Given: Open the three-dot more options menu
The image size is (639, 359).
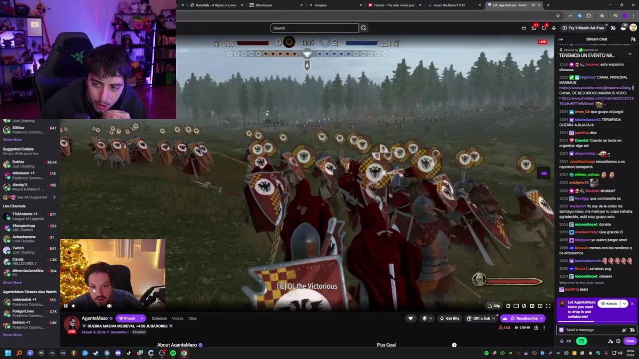Looking at the screenshot, I should pos(544,328).
